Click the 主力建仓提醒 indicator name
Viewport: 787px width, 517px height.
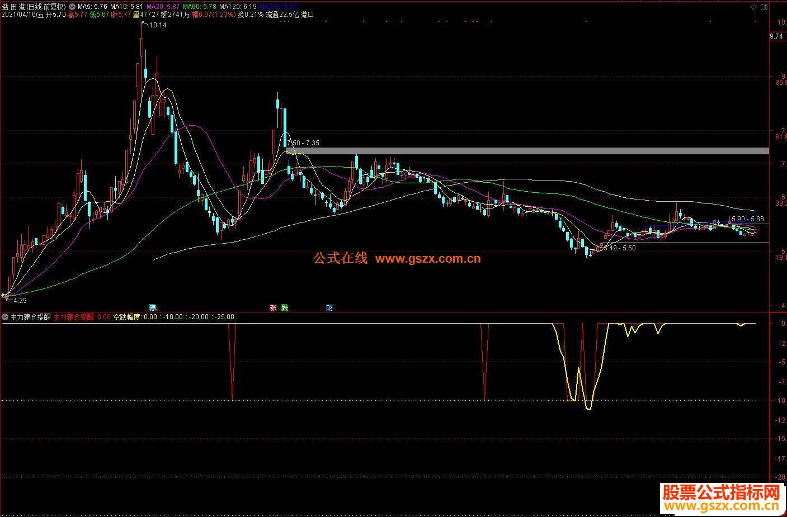coord(31,317)
